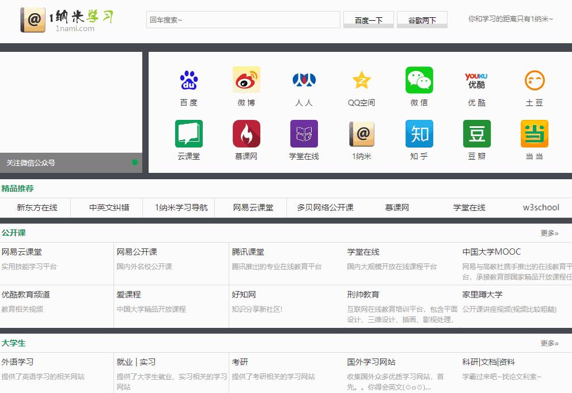The image size is (572, 393).
Task: Click the 百度一下 search button
Action: click(368, 19)
